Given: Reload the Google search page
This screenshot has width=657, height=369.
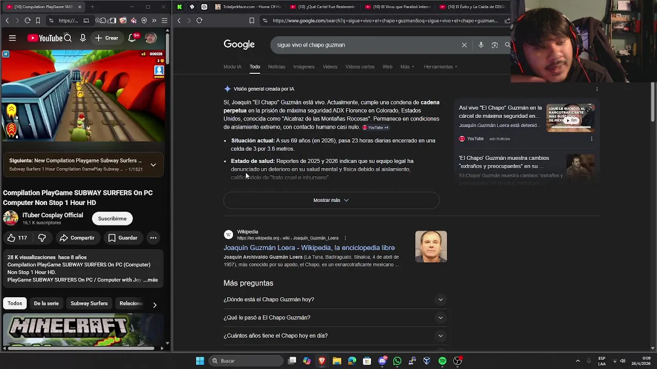Looking at the screenshot, I should pos(199,20).
